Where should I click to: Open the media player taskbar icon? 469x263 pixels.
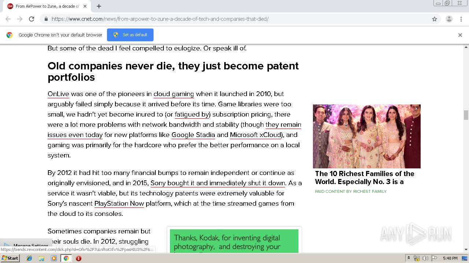(x=54, y=258)
